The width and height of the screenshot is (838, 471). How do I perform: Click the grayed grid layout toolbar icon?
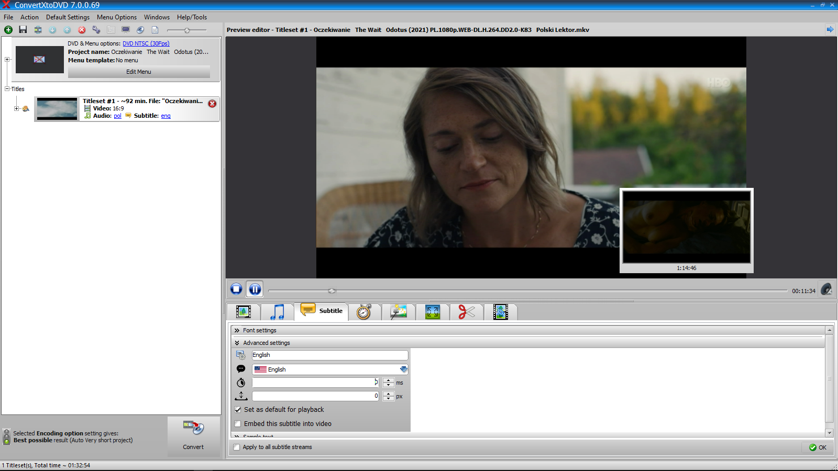(x=111, y=30)
